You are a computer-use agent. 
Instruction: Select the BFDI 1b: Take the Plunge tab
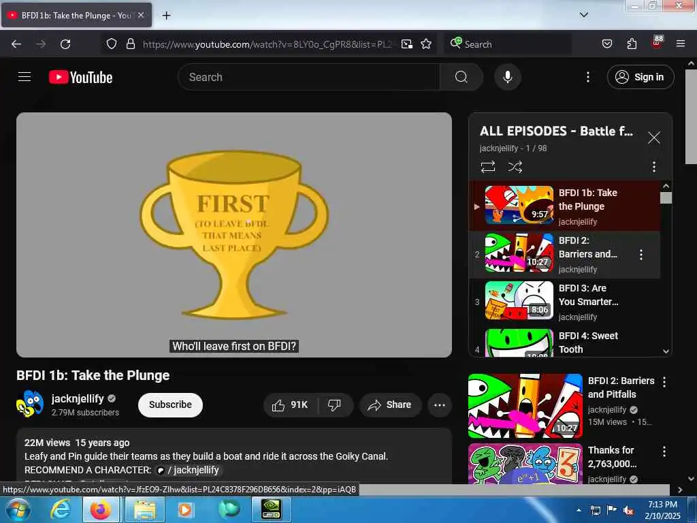[x=76, y=16]
